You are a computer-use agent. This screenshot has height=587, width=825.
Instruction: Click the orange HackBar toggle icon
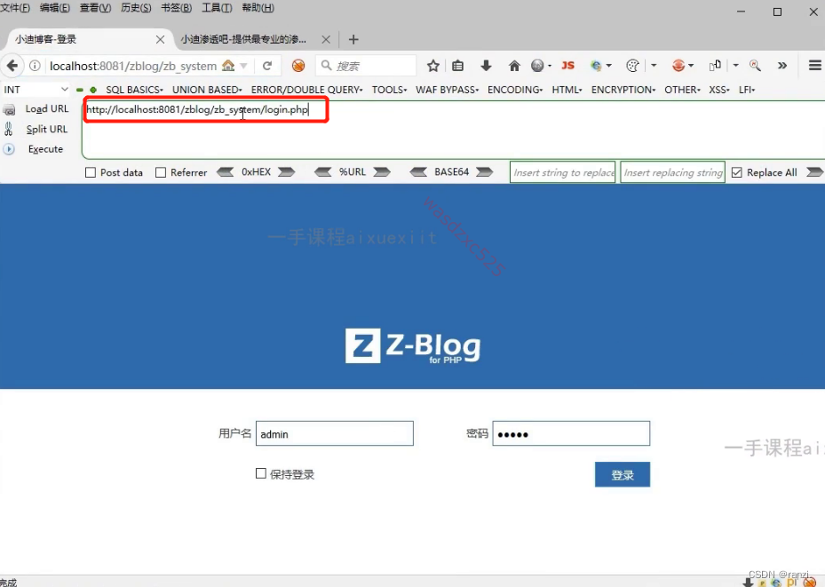coord(298,66)
